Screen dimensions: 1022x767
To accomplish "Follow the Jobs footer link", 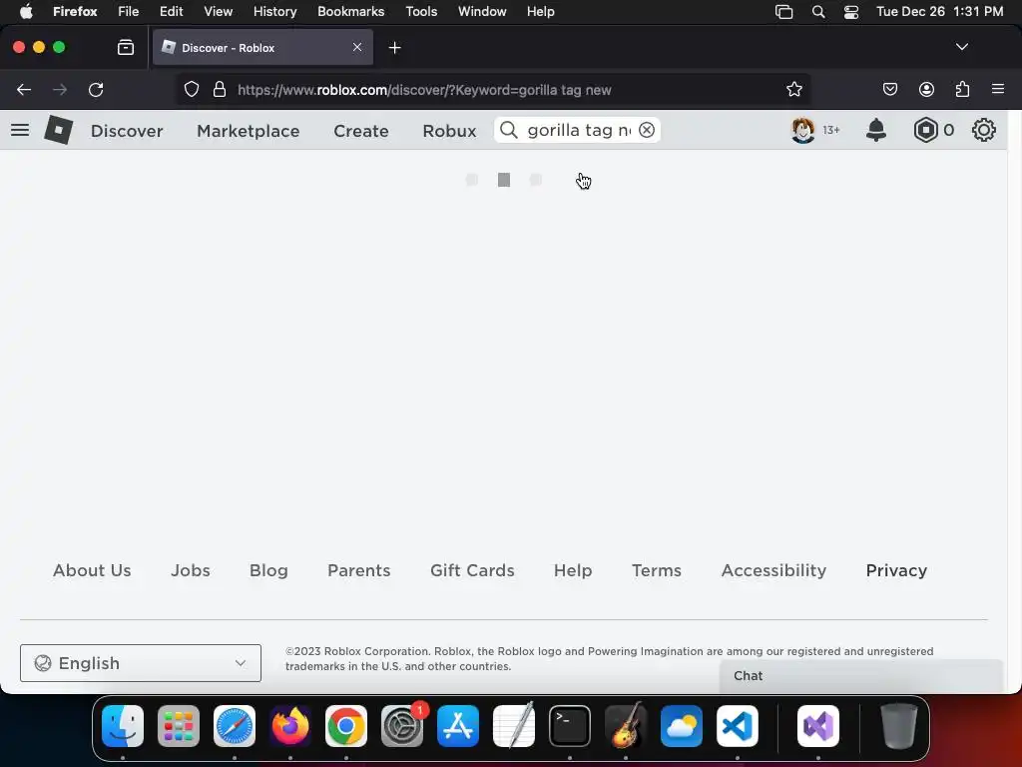I will (x=191, y=570).
